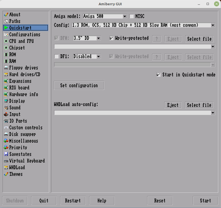Select the Sound icon
Screen dimensions: 221x208
[6, 107]
